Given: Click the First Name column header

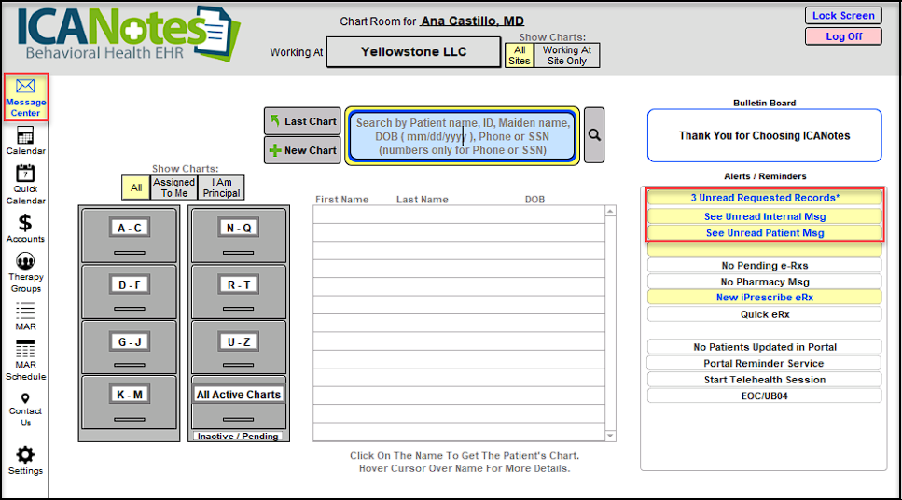Looking at the screenshot, I should point(341,199).
